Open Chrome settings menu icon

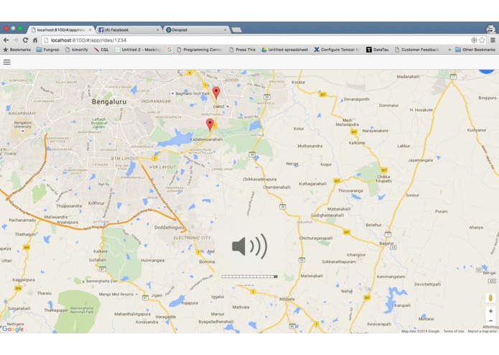[x=493, y=40]
